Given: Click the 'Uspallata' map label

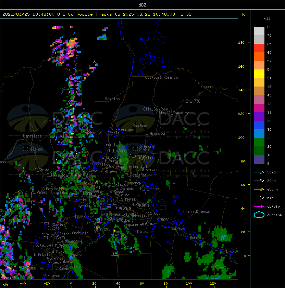Looking at the screenshot, I should (32, 136).
